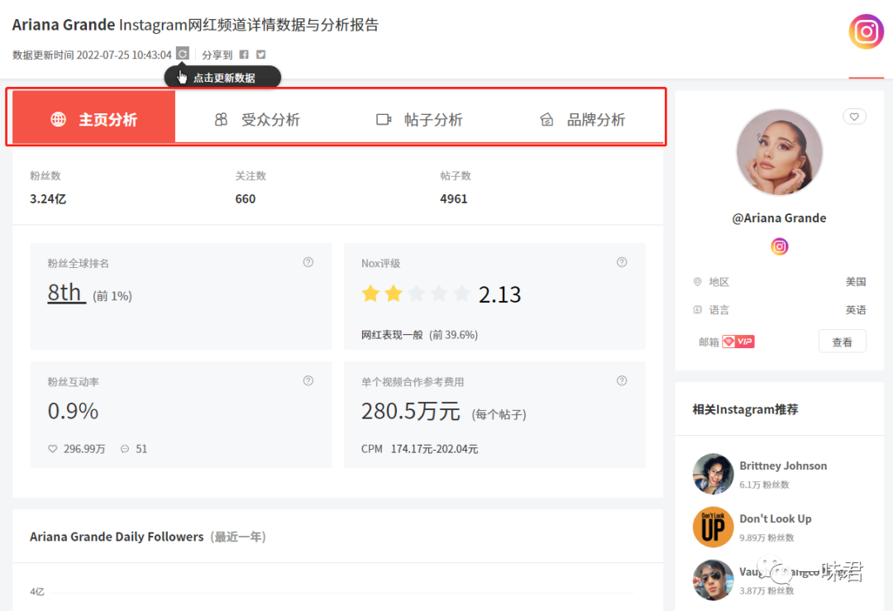Screen dimensions: 893x611
Task: Click the Ariana Grande Daily Followers heading
Action: click(117, 537)
